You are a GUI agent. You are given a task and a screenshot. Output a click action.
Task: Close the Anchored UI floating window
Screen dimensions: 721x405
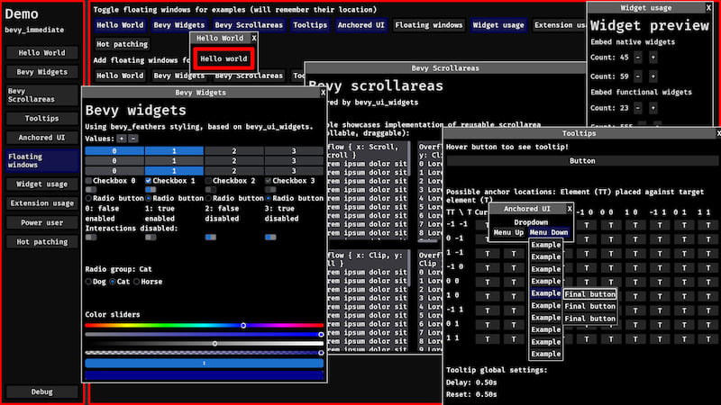570,209
